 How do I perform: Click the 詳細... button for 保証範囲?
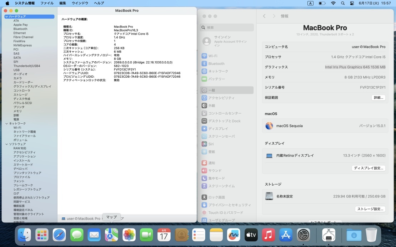[378, 98]
